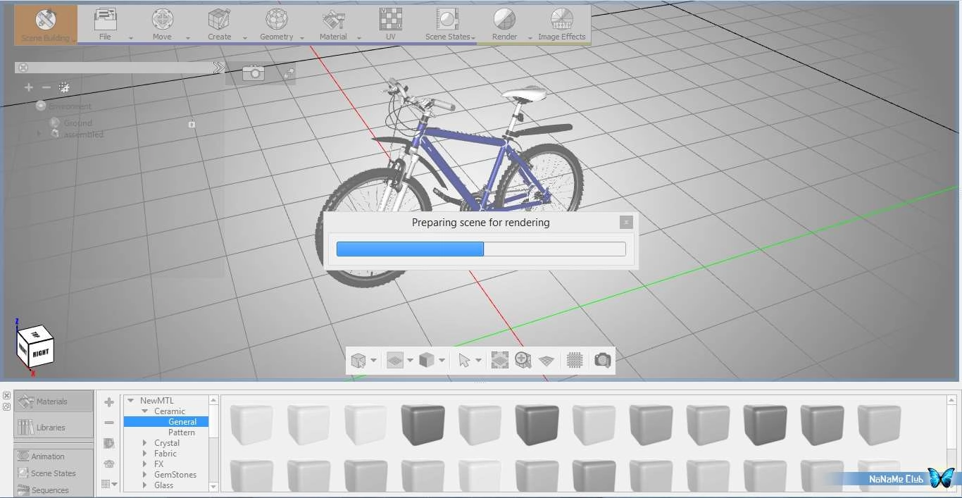
Task: Take a viewport snapshot with camera icon
Action: pyautogui.click(x=602, y=361)
